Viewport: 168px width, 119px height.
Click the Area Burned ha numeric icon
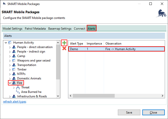(18, 92)
